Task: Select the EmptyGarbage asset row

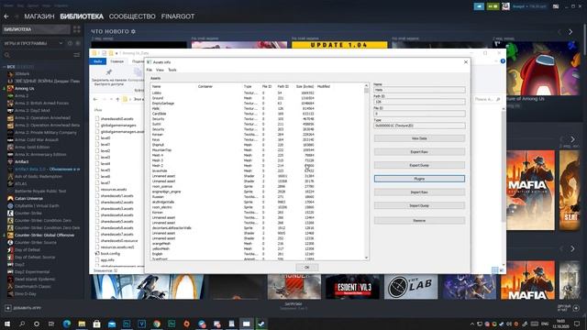Action: (x=258, y=104)
